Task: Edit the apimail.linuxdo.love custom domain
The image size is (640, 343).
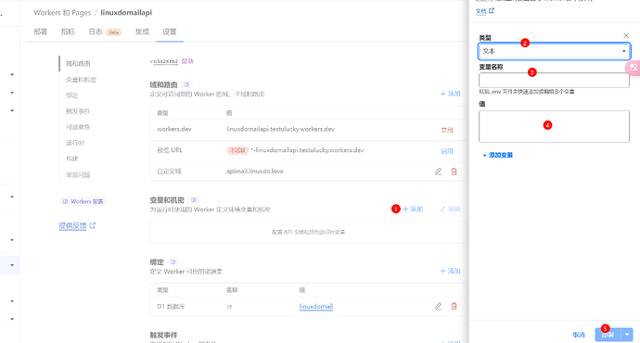Action: pos(439,171)
